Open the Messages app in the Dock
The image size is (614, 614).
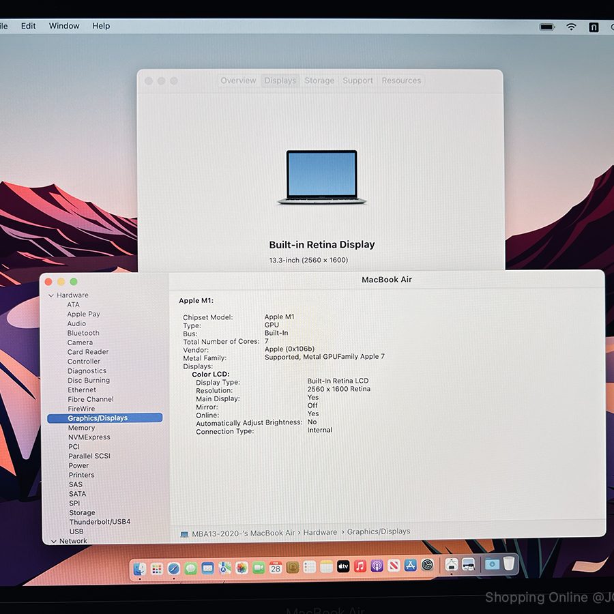point(191,568)
